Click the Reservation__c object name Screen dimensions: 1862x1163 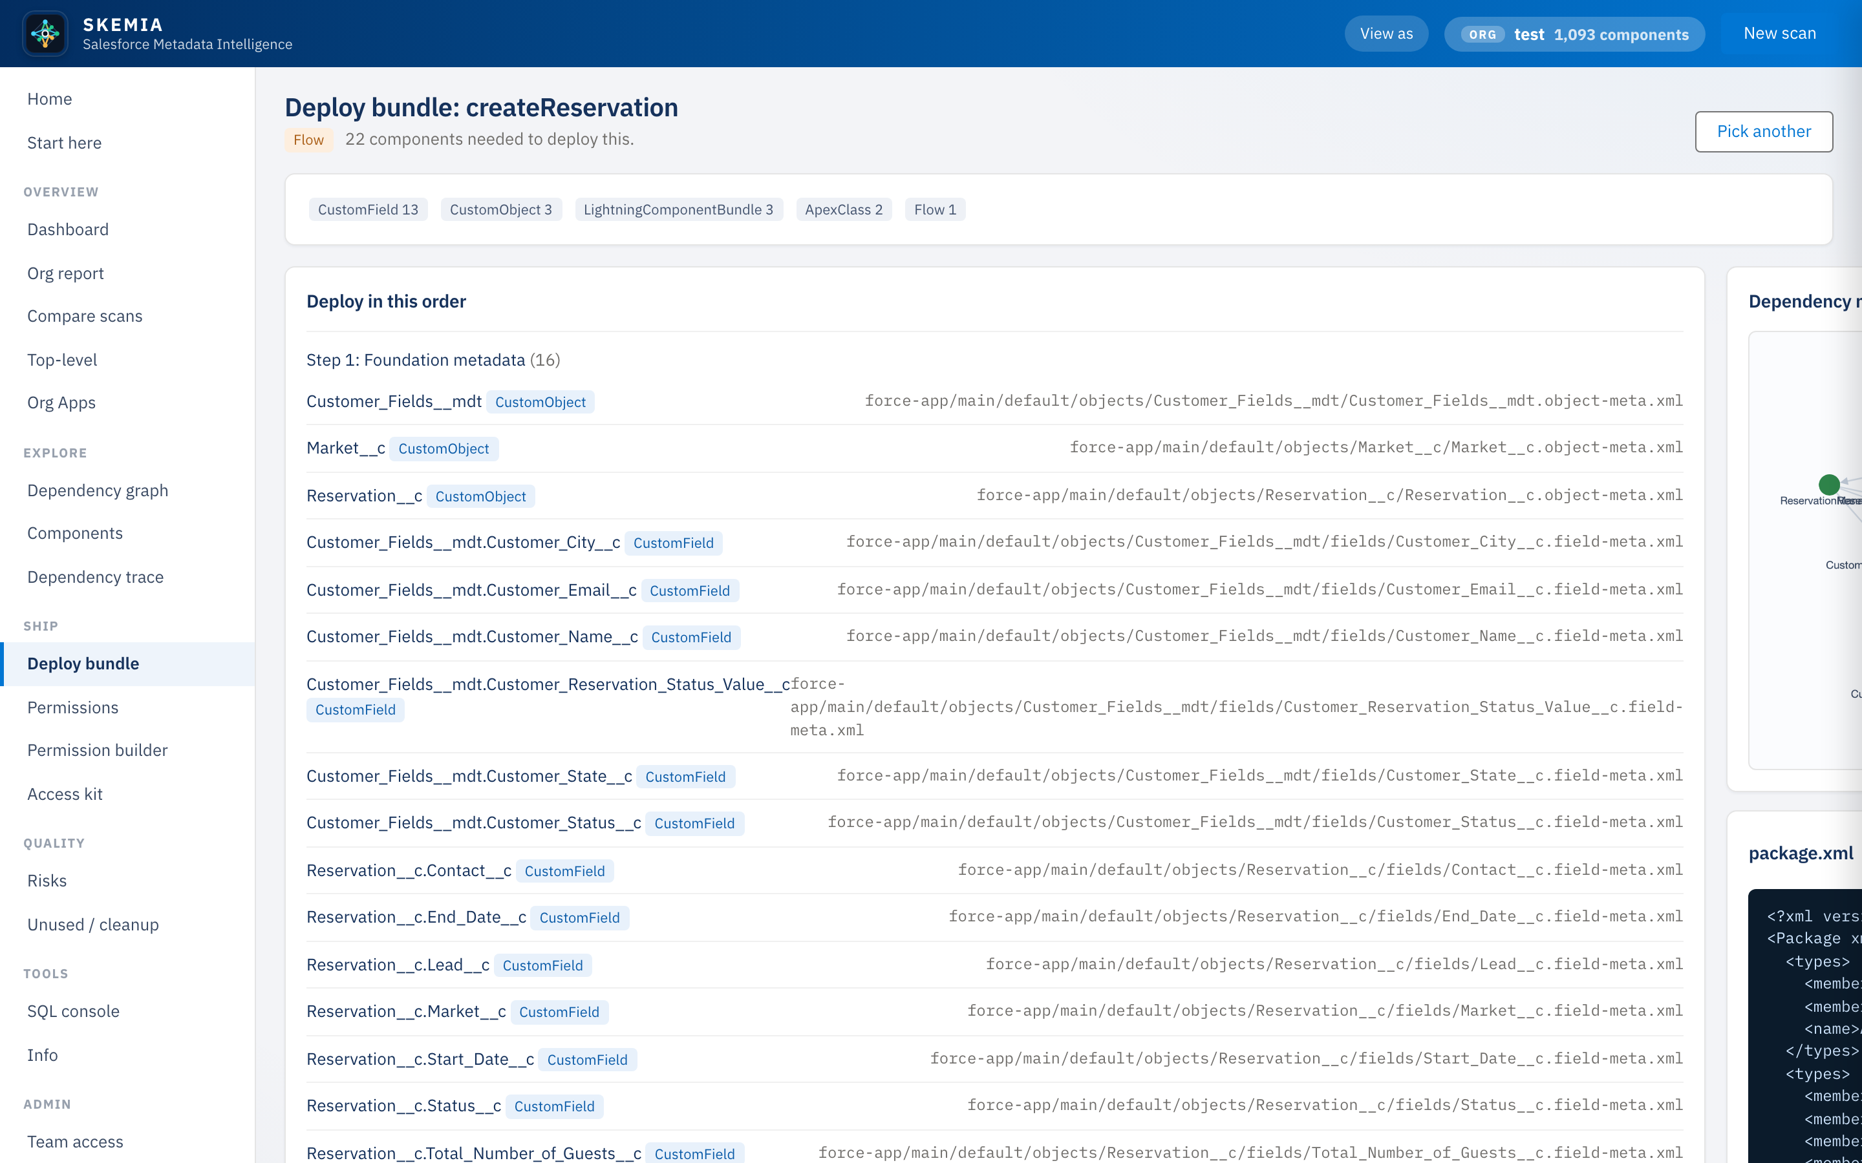point(364,496)
